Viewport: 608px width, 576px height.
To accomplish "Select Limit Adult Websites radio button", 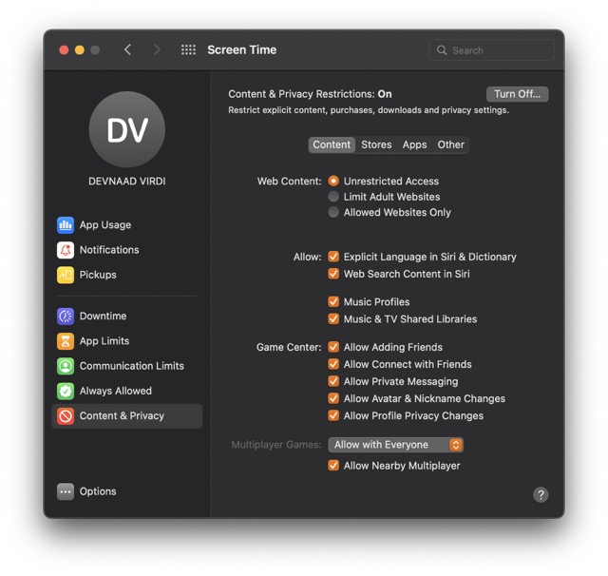I will point(333,197).
